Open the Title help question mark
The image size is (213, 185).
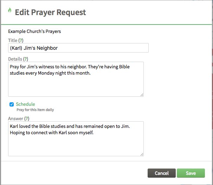(x=21, y=40)
